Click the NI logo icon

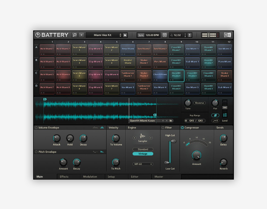pos(227,35)
